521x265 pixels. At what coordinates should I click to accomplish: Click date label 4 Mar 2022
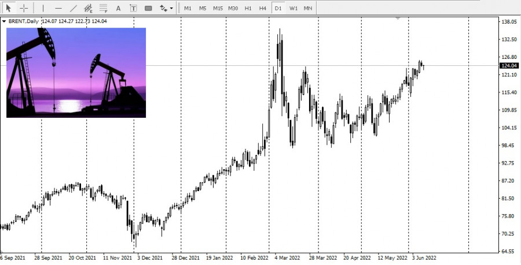coord(287,257)
